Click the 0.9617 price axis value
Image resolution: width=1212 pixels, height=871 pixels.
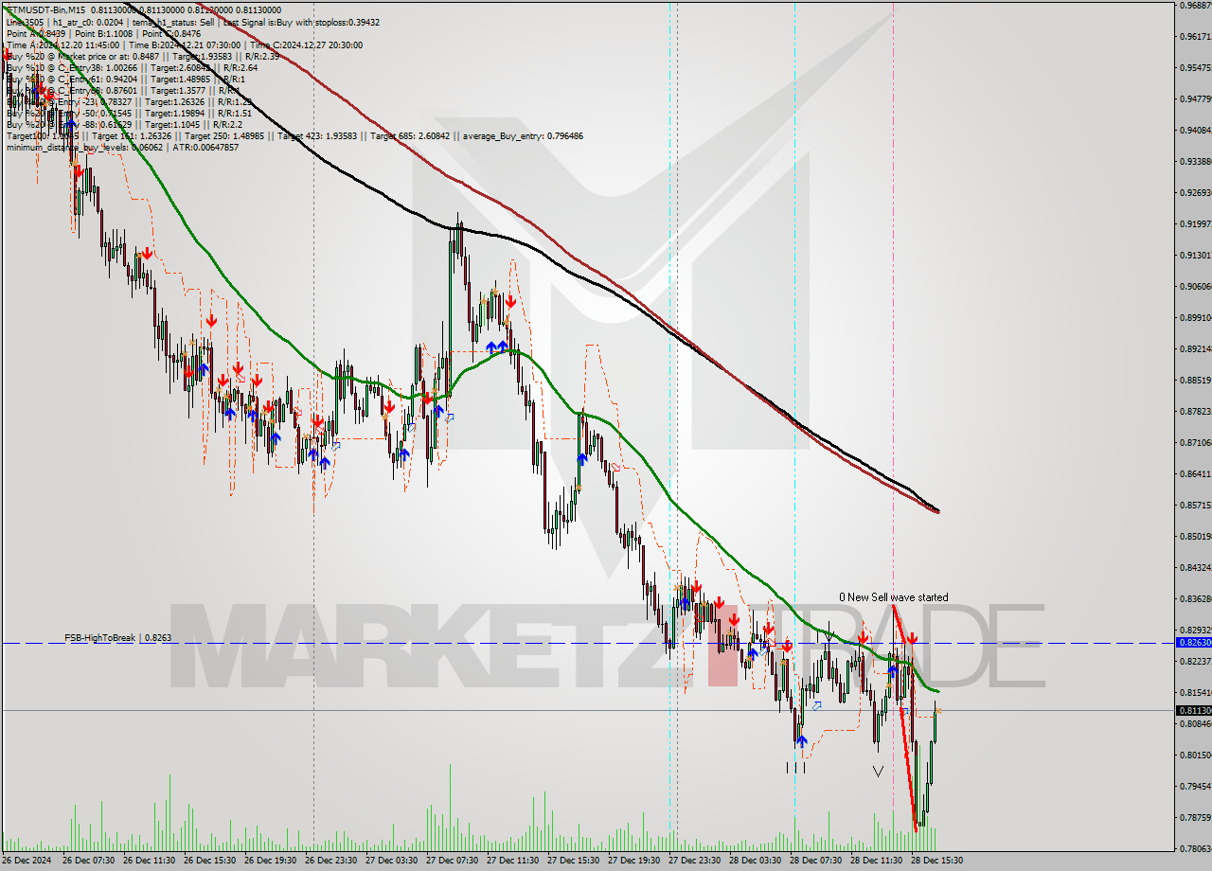tap(1194, 36)
